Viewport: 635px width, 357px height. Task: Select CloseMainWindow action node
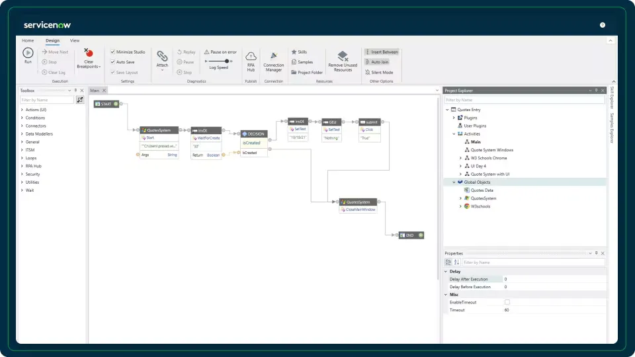[359, 210]
